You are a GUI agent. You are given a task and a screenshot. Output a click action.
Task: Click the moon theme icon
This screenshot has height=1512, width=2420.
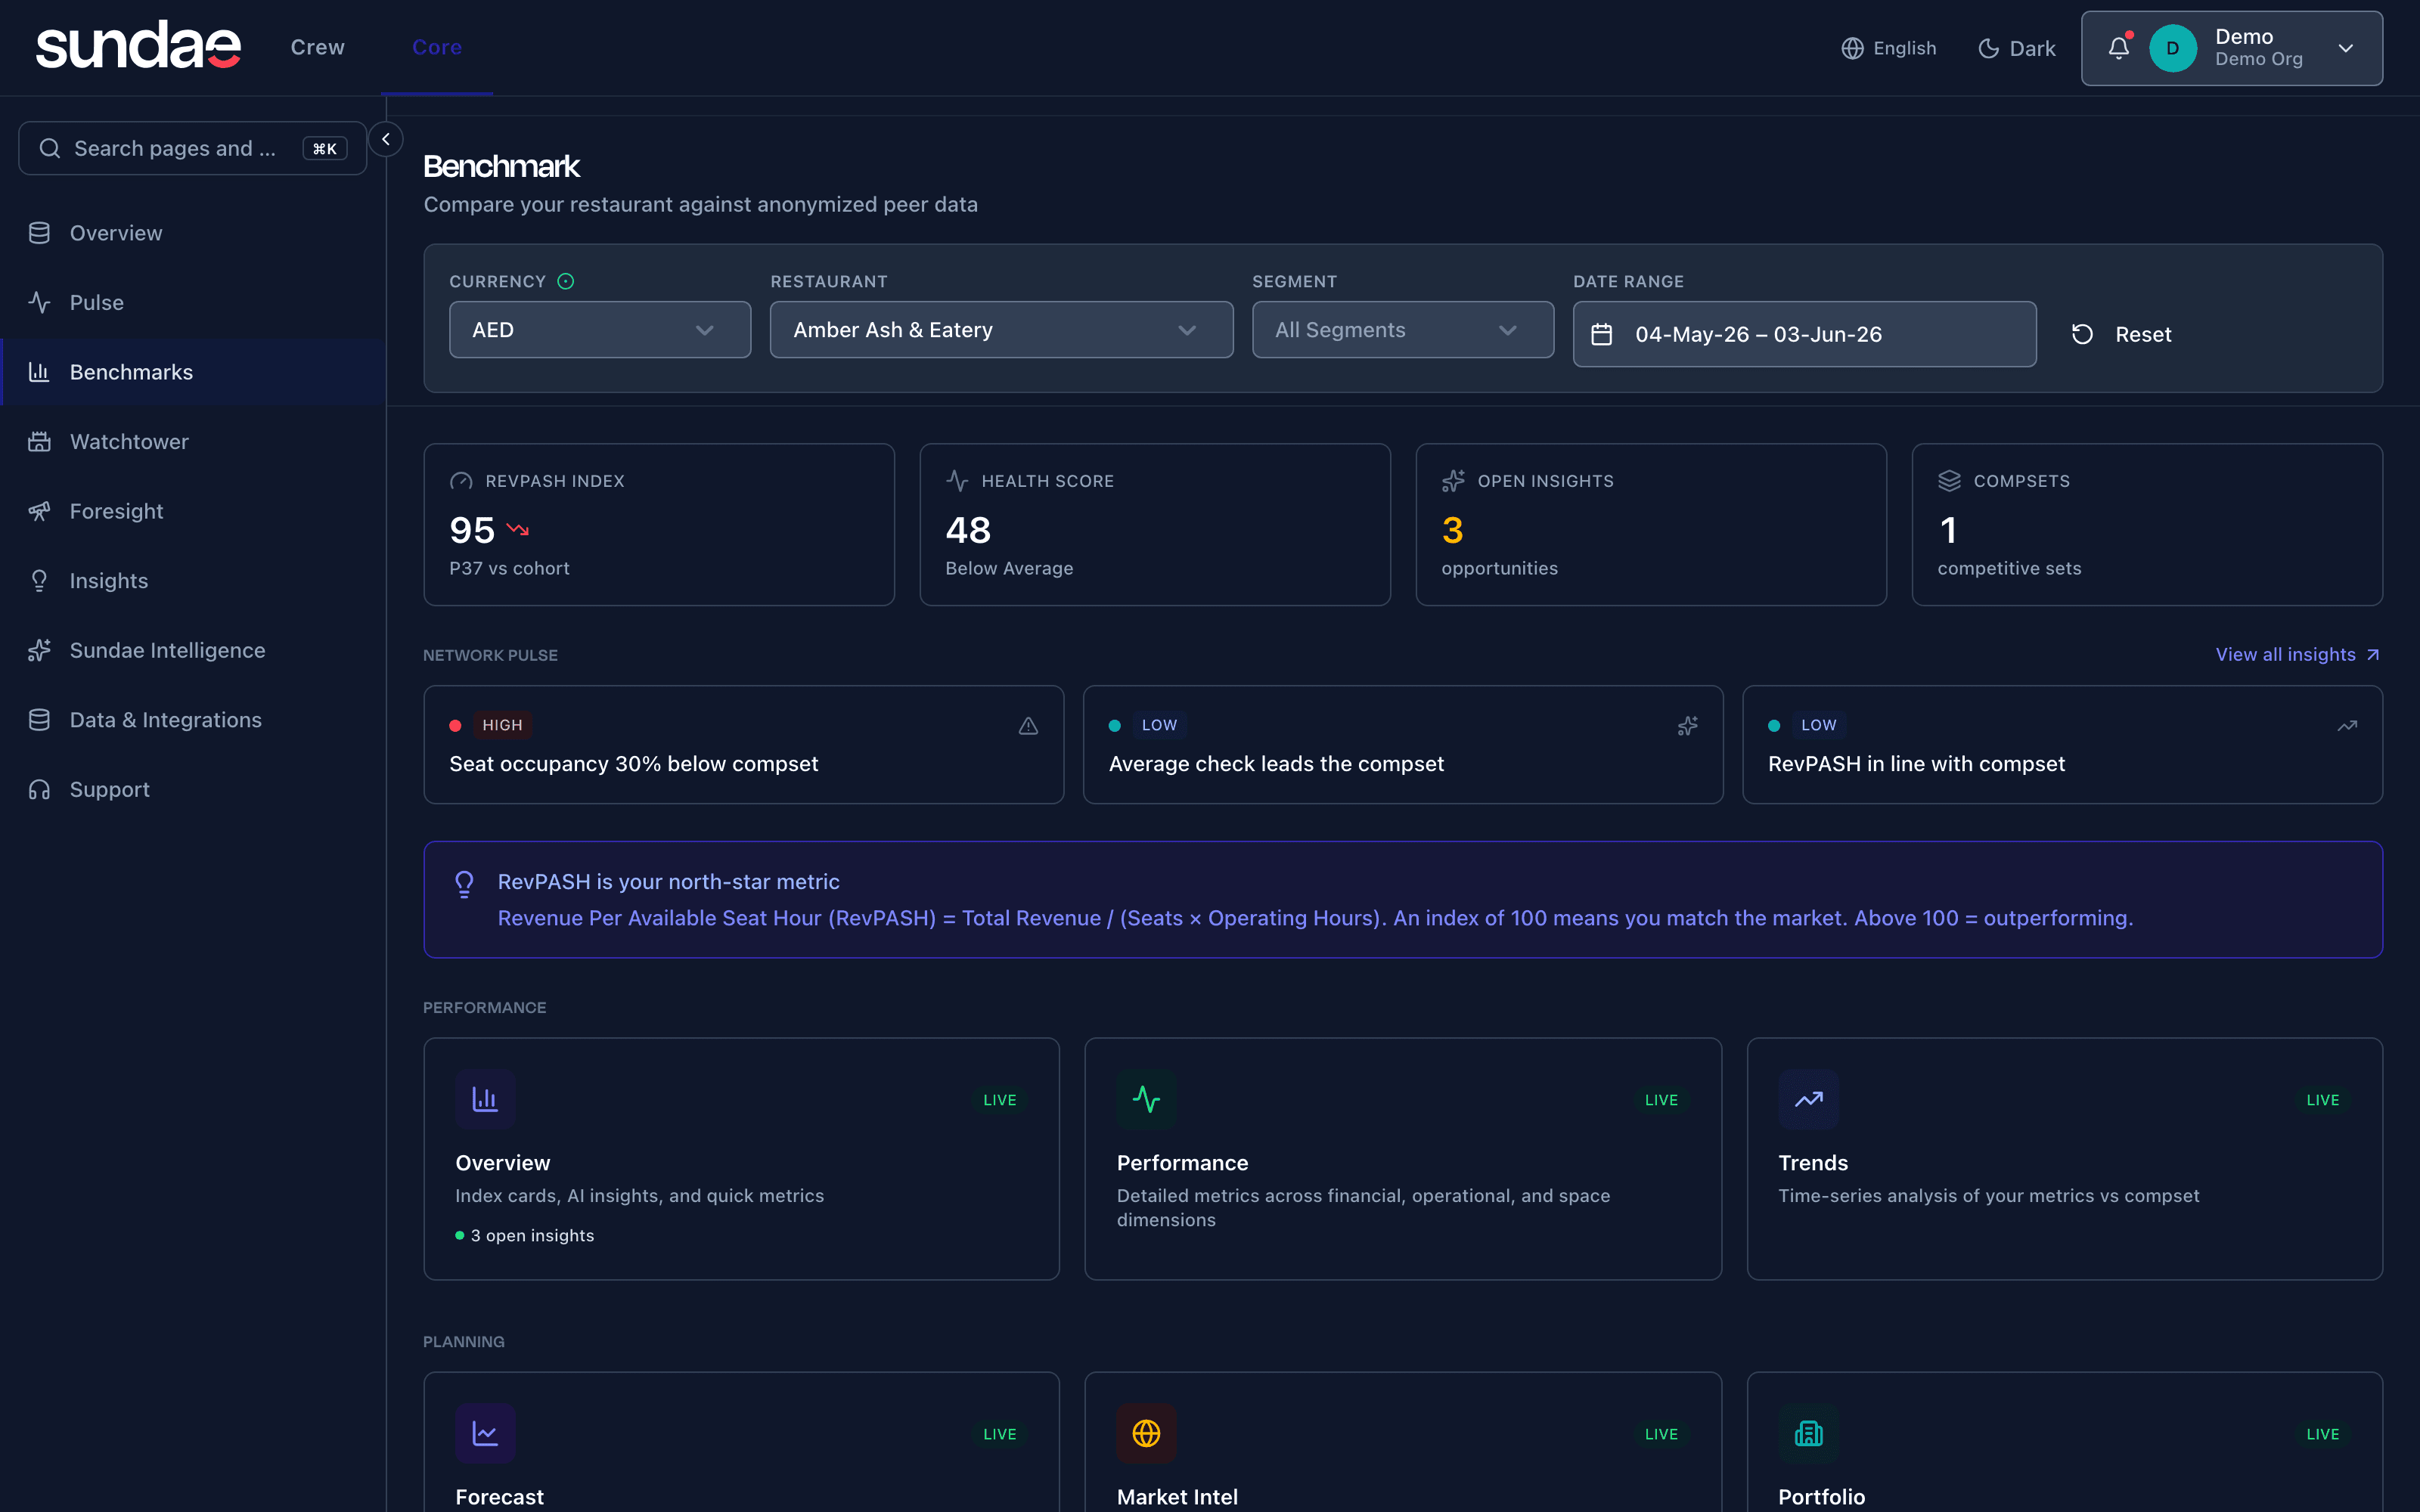[1988, 48]
